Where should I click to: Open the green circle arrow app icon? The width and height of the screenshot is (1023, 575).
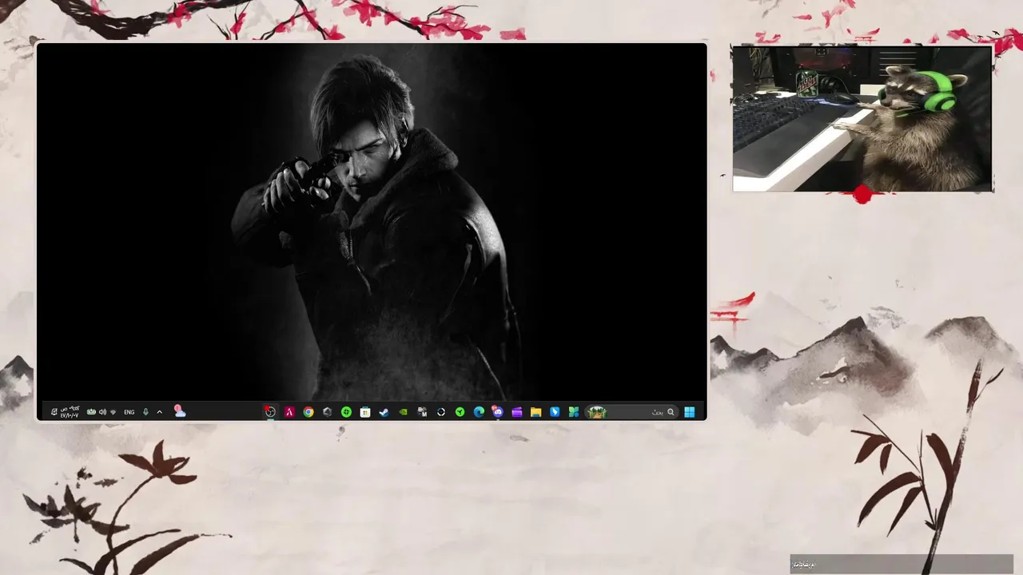coord(460,412)
